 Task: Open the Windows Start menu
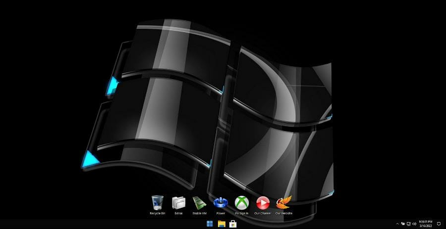point(210,224)
